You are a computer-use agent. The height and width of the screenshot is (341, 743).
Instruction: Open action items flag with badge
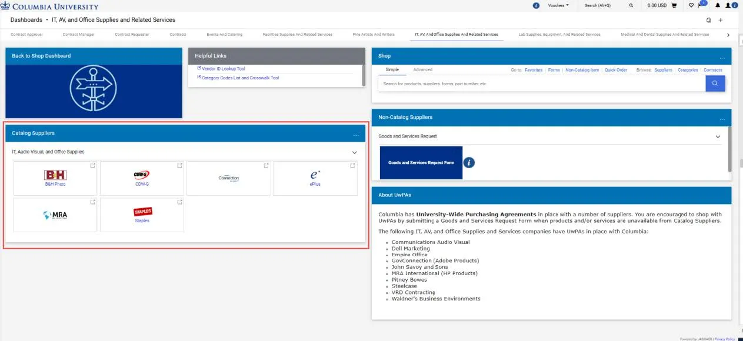[x=701, y=5]
